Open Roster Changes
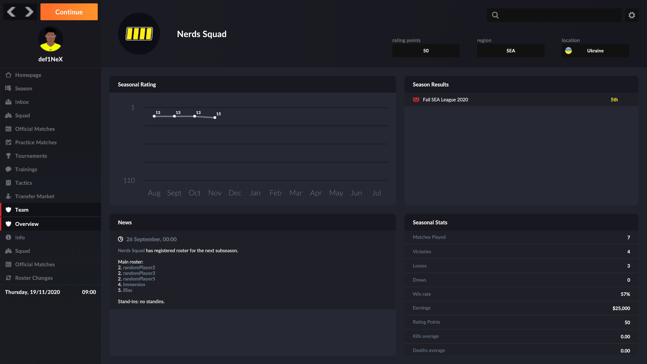This screenshot has width=647, height=364. pos(34,278)
